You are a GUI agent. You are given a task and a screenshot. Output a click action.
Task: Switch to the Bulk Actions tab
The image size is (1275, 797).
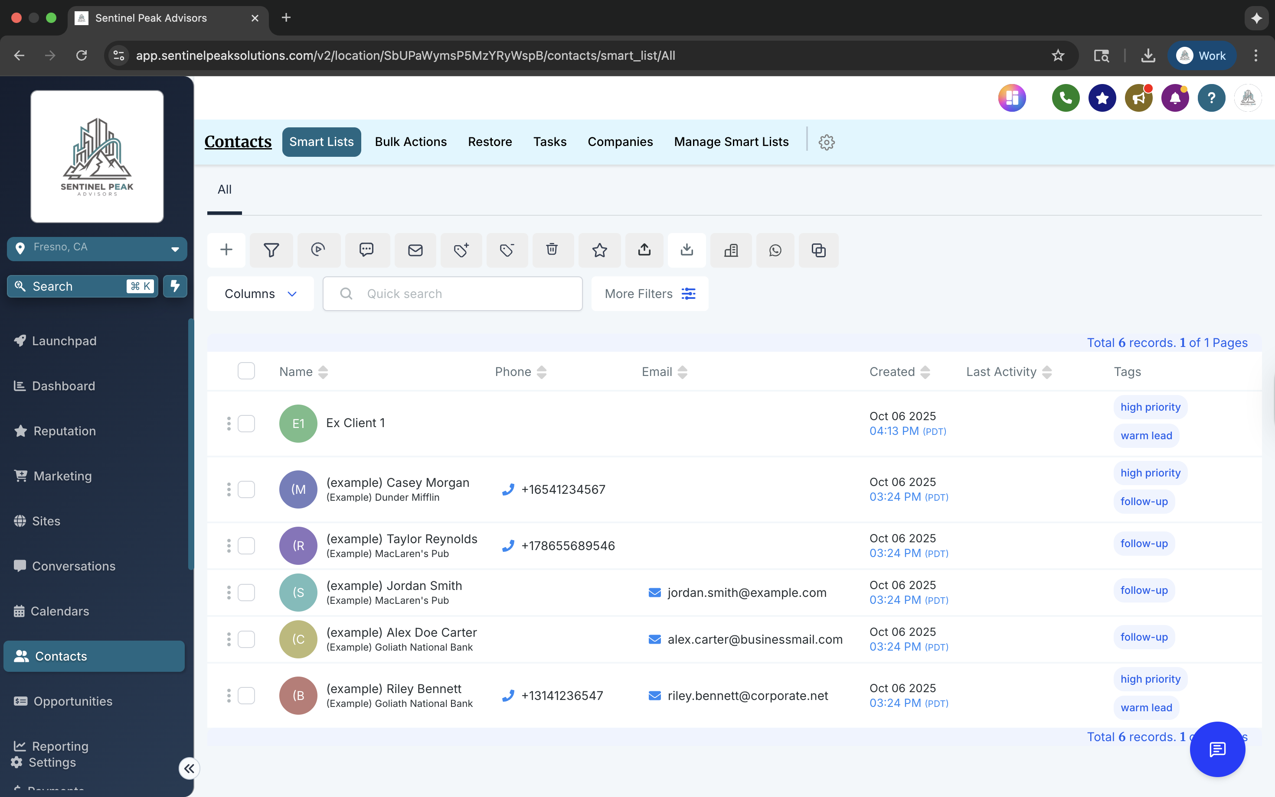(x=410, y=141)
